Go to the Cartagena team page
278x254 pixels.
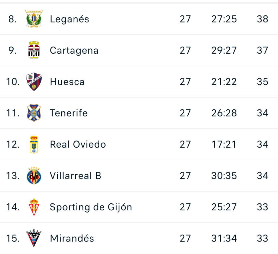point(74,51)
